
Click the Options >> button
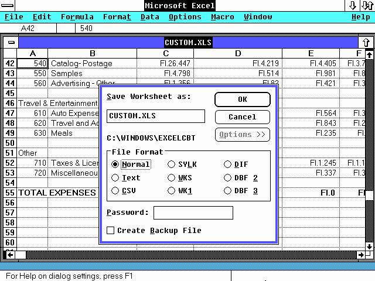pos(243,135)
